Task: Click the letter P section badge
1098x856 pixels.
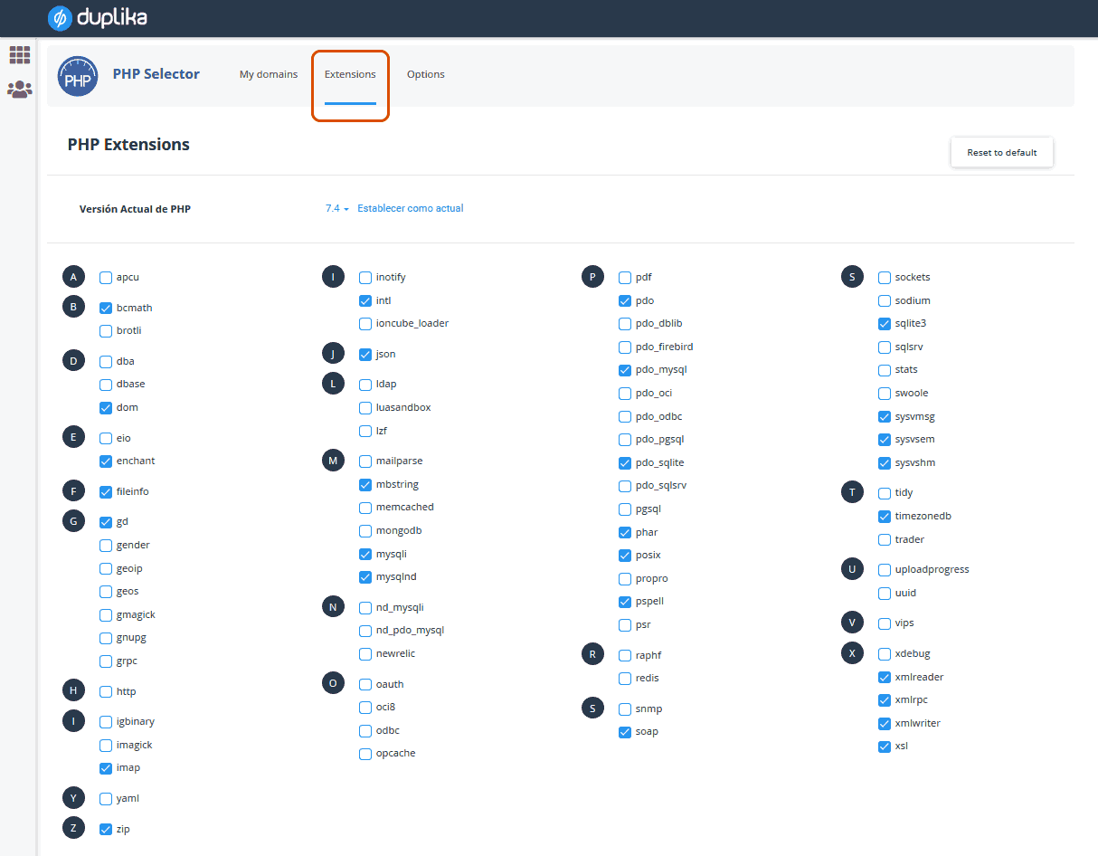Action: tap(592, 277)
